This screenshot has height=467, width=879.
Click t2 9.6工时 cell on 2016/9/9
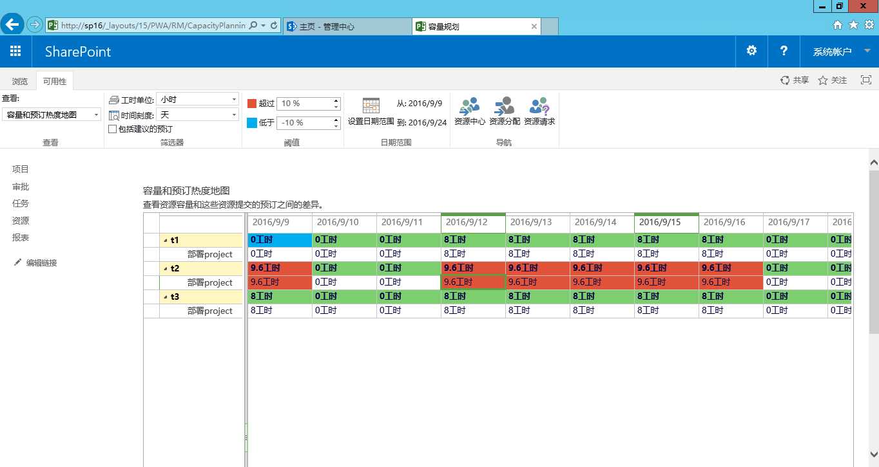[280, 268]
